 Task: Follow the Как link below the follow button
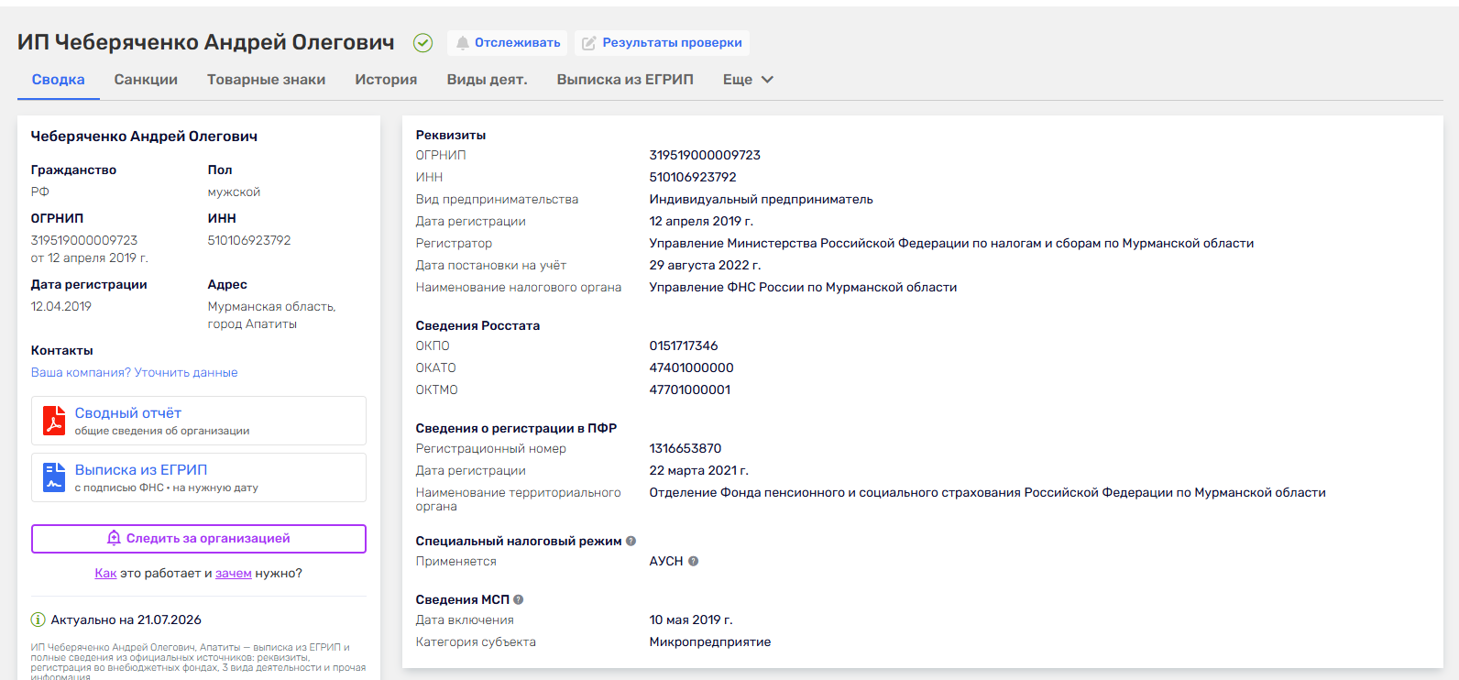coord(105,573)
